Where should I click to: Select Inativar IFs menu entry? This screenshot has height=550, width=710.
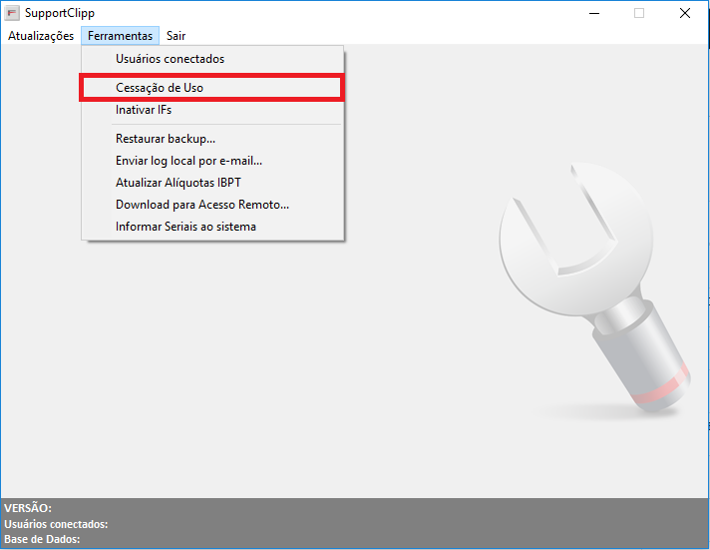pyautogui.click(x=144, y=110)
